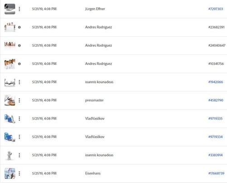The height and width of the screenshot is (183, 227).
Task: Open the three-dot menu for Jürgen Effner row
Action: click(x=19, y=9)
